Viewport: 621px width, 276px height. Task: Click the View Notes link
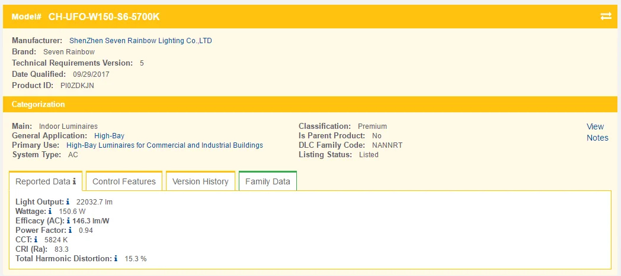pyautogui.click(x=597, y=132)
